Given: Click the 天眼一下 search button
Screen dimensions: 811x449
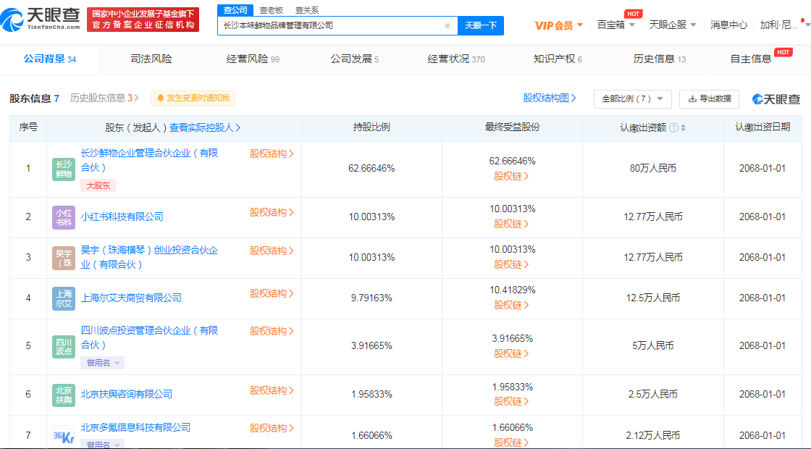Looking at the screenshot, I should click(x=482, y=25).
